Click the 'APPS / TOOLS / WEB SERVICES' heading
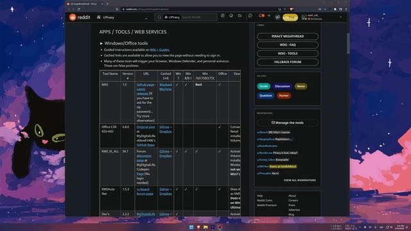Image resolution: width=411 pixels, height=231 pixels. click(133, 32)
